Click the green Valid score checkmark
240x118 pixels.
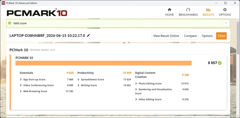click(10, 23)
